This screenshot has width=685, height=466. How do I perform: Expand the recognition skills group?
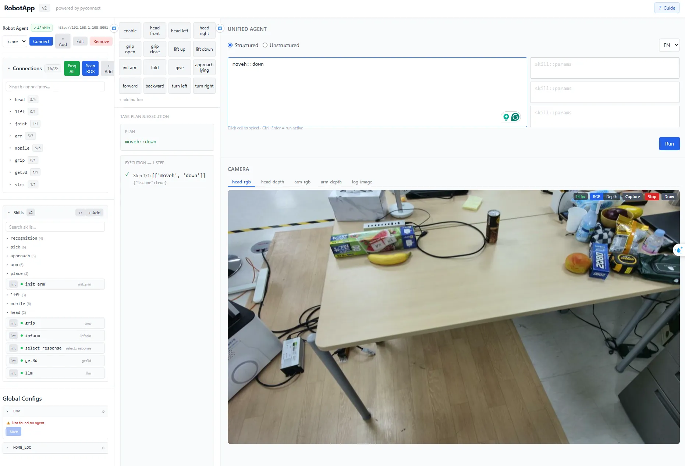tap(7, 239)
